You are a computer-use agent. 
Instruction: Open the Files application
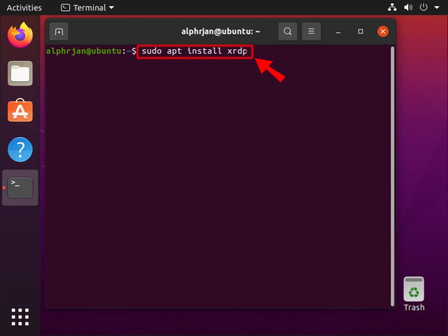pyautogui.click(x=20, y=73)
